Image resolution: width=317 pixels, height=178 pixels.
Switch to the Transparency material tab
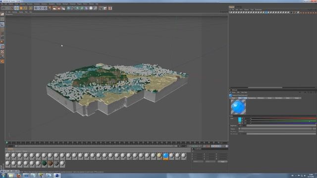[252, 98]
